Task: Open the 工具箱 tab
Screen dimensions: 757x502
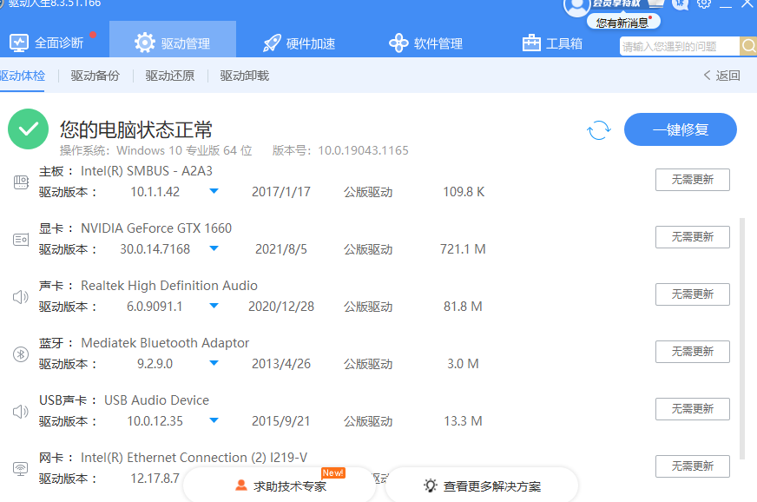Action: coord(552,43)
